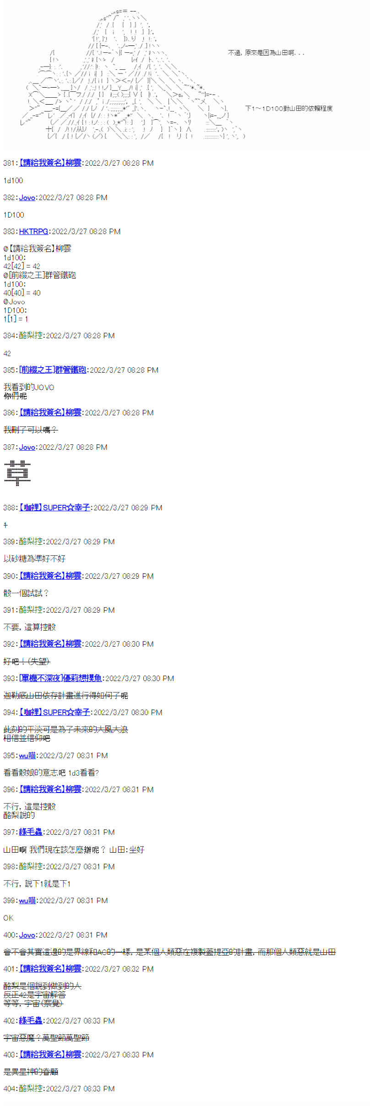Open SUPER☆幸子's username link on post 394

coord(54,712)
